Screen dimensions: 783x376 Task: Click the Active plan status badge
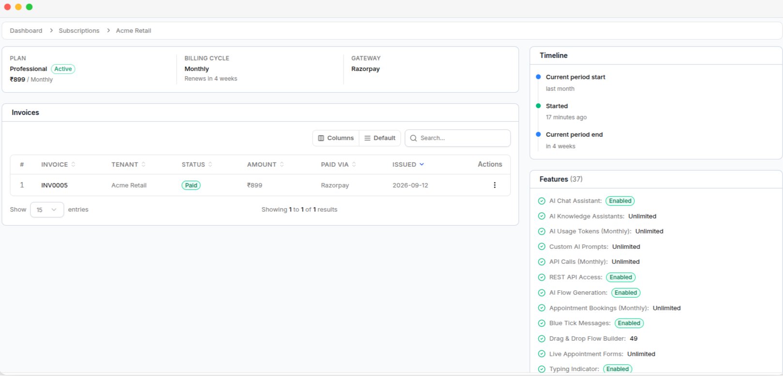pyautogui.click(x=63, y=69)
